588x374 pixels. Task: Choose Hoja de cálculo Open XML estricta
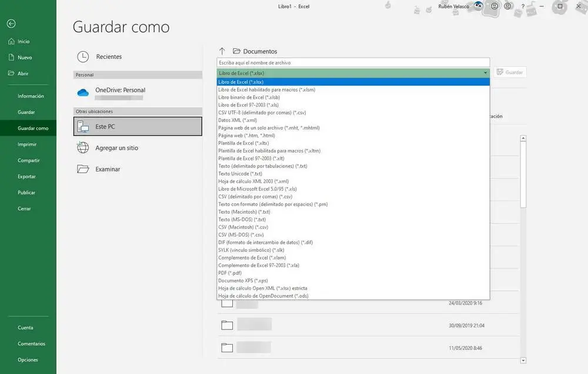pos(353,288)
